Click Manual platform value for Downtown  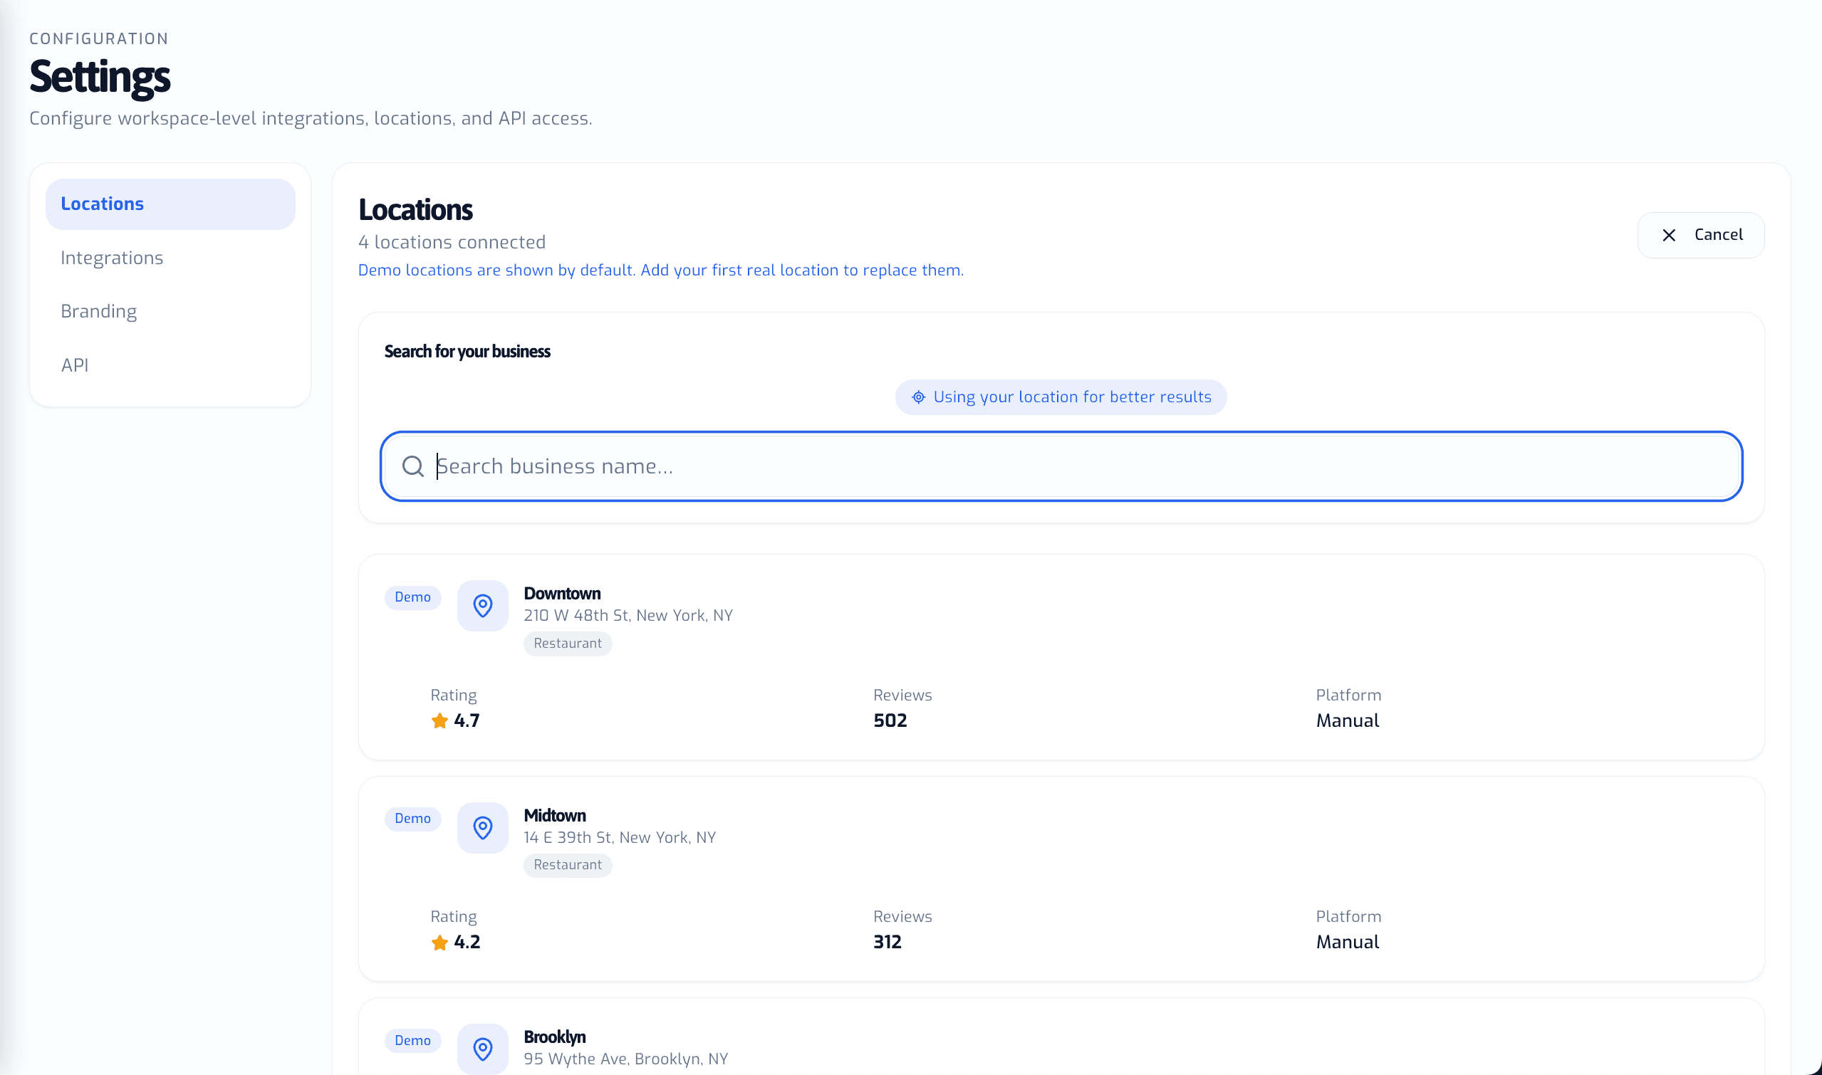[1348, 720]
